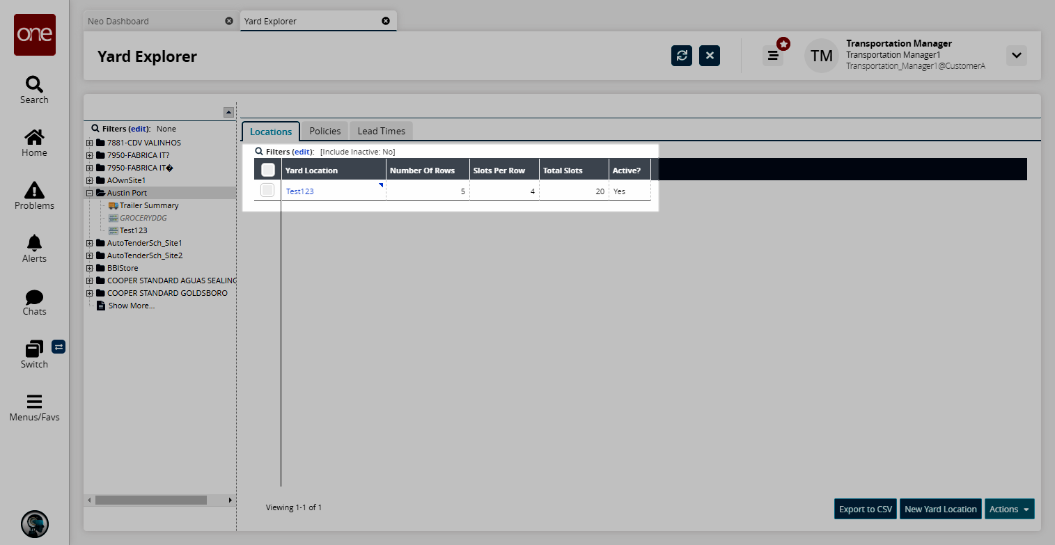Expand the COOPER STANDARD AGUAS SEALING node
The width and height of the screenshot is (1055, 545).
tap(89, 281)
